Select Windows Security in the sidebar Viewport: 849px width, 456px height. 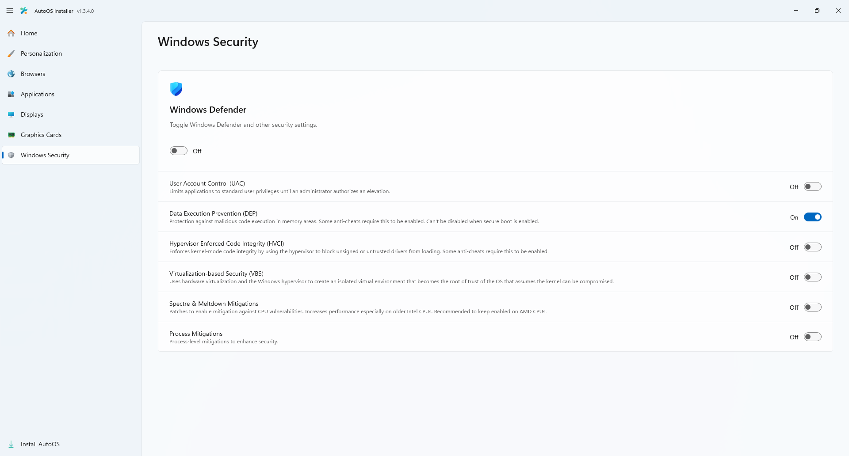point(71,155)
